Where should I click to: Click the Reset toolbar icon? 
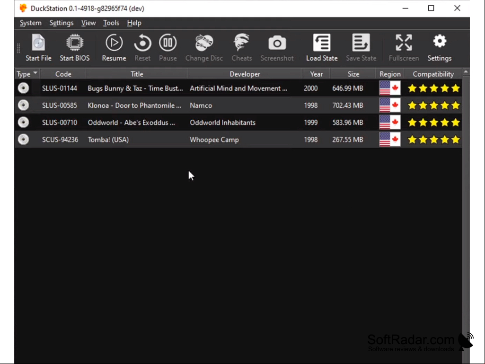[142, 43]
